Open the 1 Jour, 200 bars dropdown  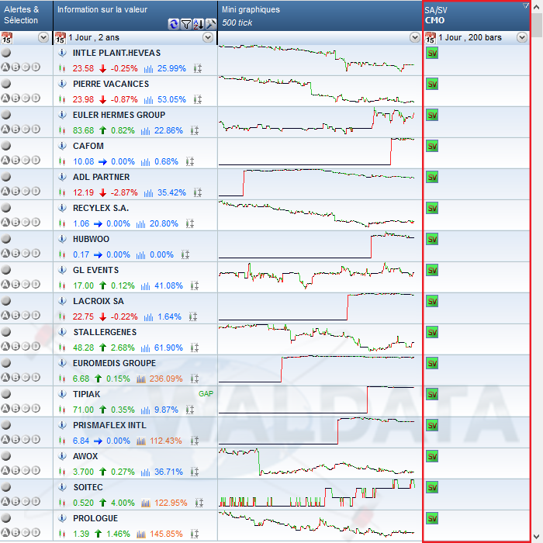pyautogui.click(x=522, y=37)
